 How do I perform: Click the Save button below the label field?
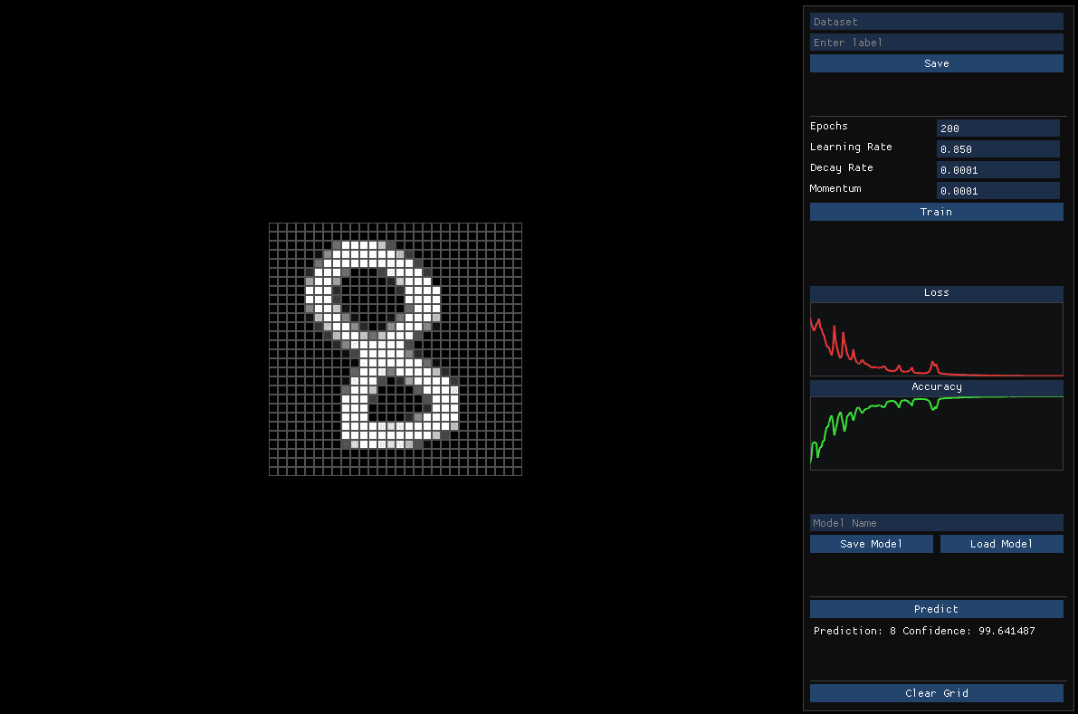click(x=936, y=62)
